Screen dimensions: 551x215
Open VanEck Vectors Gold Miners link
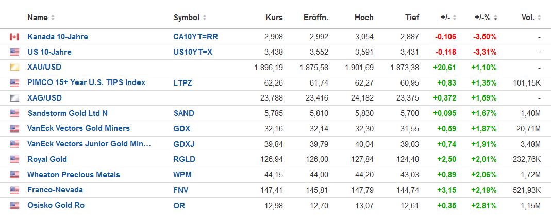78,128
